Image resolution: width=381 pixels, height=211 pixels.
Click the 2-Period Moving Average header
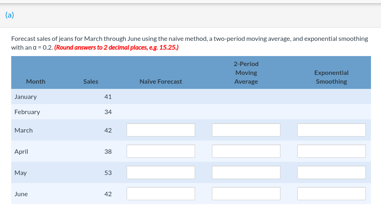tap(246, 72)
